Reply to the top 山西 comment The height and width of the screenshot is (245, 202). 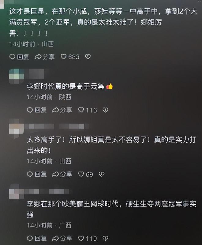point(19,57)
